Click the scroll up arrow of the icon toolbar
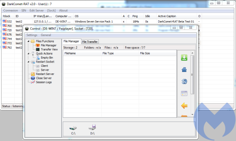 tap(192, 53)
